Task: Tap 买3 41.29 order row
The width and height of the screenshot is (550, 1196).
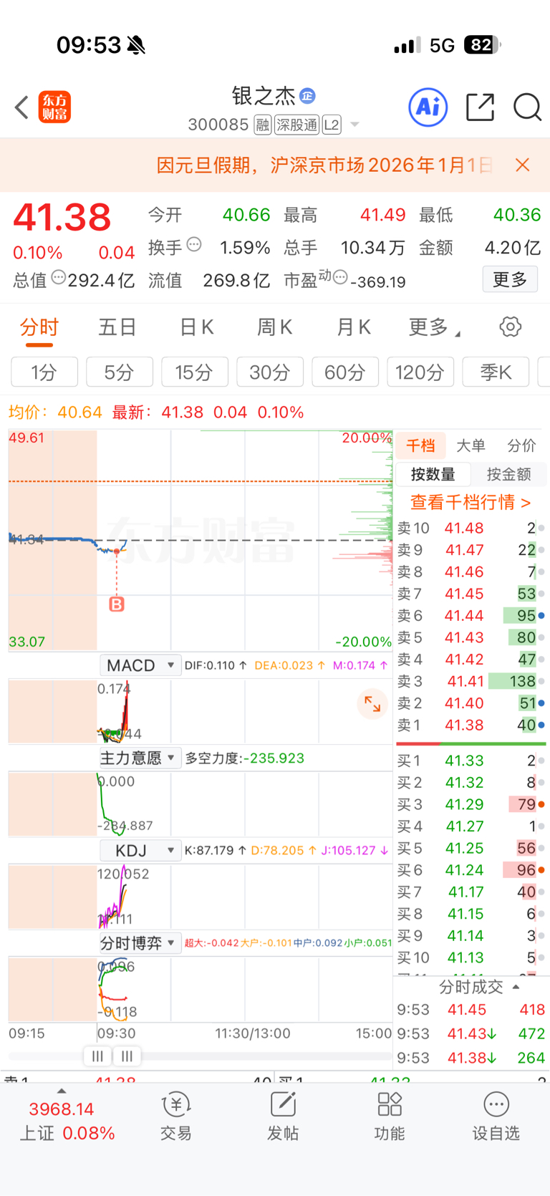Action: tap(471, 804)
